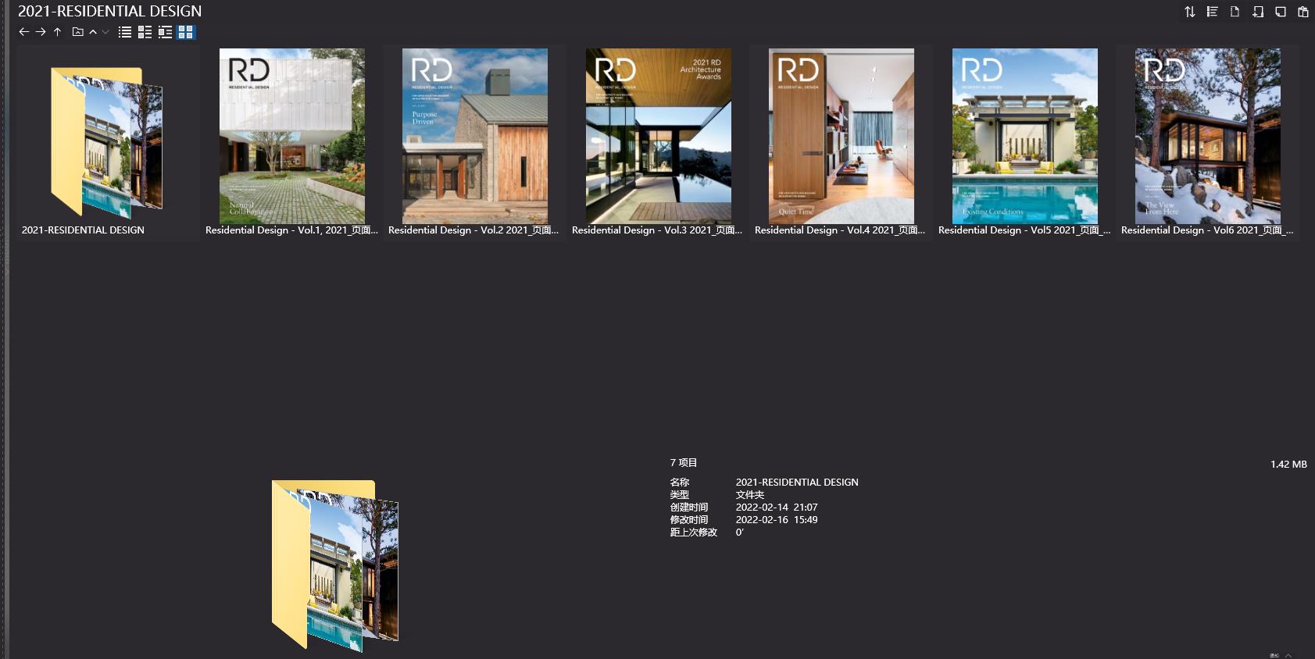1315x659 pixels.
Task: Select the Vol.3 Architecture Awards cover thumbnail
Action: pos(659,136)
